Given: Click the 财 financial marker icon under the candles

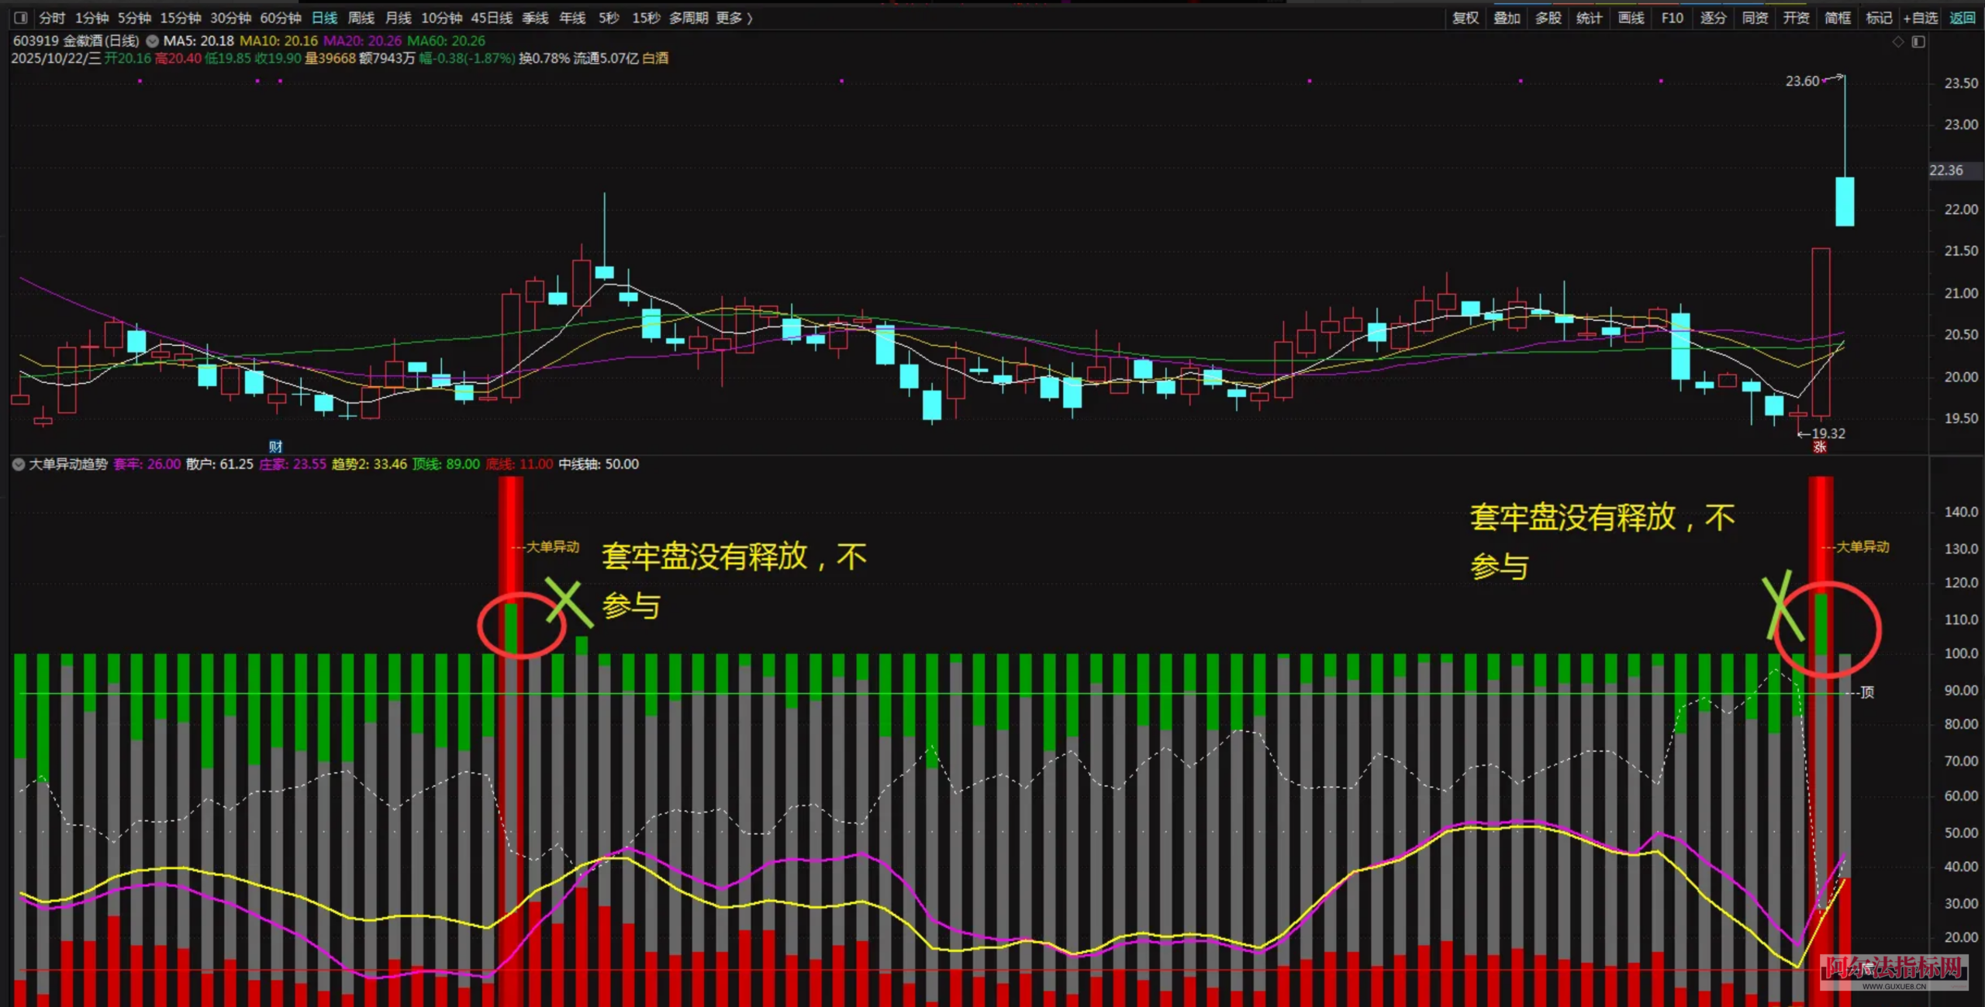Looking at the screenshot, I should pos(275,447).
